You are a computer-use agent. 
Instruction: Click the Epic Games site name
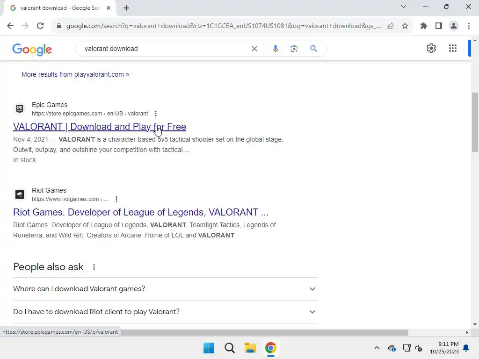[50, 105]
